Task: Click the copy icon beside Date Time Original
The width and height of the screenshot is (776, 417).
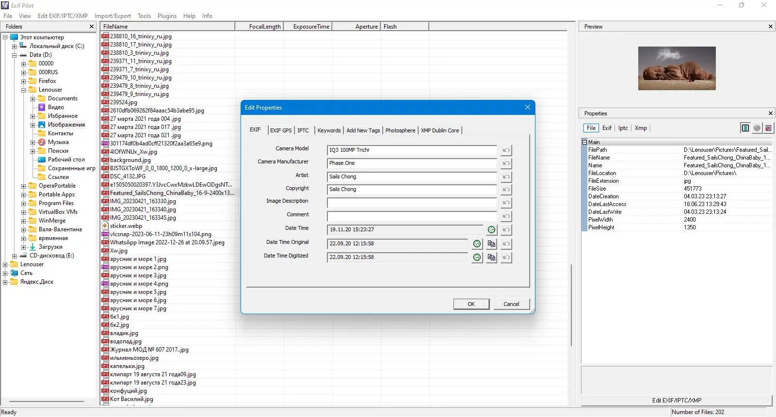Action: pos(492,244)
